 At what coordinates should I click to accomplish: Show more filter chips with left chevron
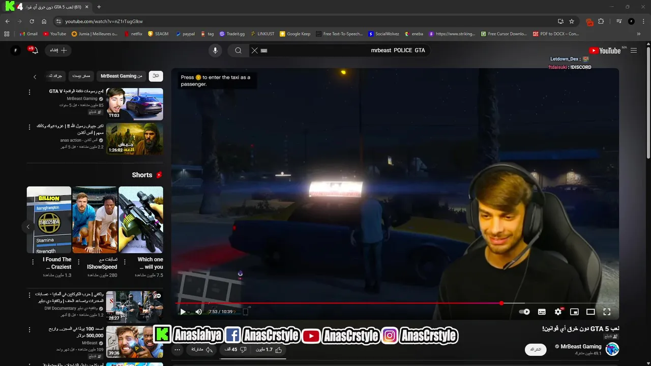click(35, 77)
